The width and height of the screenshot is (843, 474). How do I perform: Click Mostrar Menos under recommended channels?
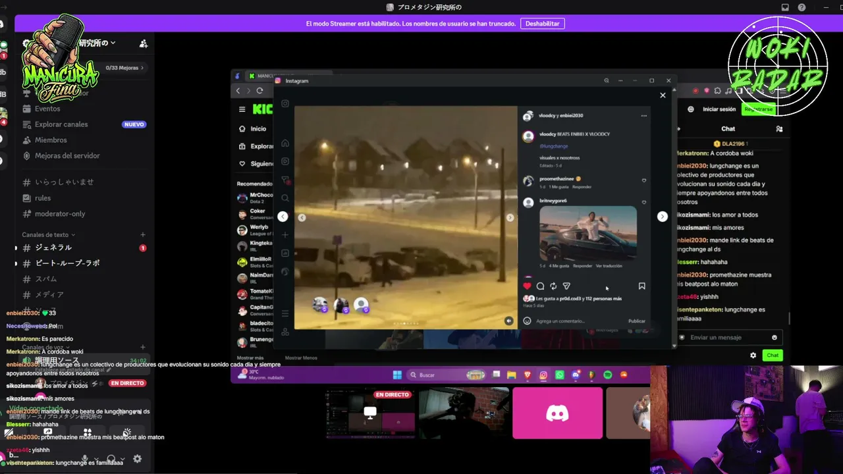point(301,358)
